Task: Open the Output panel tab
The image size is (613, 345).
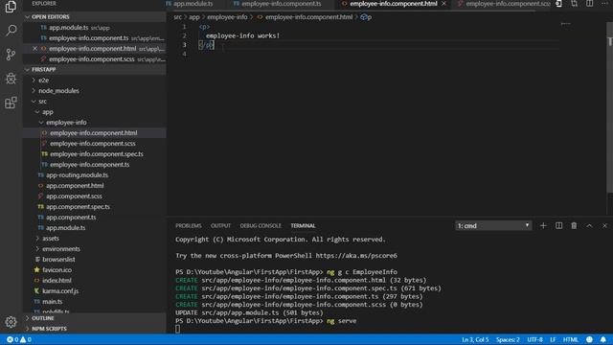Action: [x=220, y=226]
